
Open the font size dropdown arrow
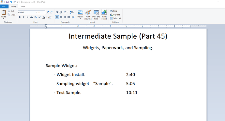click(x=44, y=12)
